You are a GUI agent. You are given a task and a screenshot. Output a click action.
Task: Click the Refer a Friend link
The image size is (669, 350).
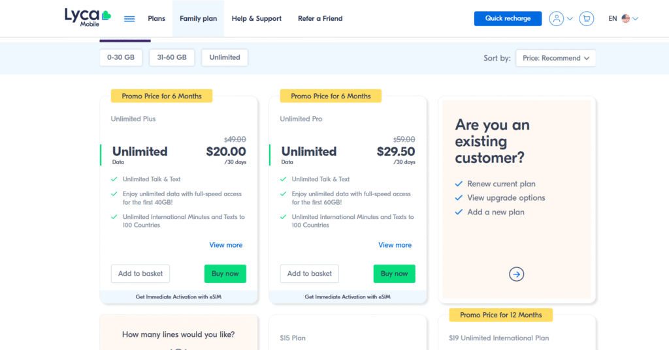[x=320, y=18]
